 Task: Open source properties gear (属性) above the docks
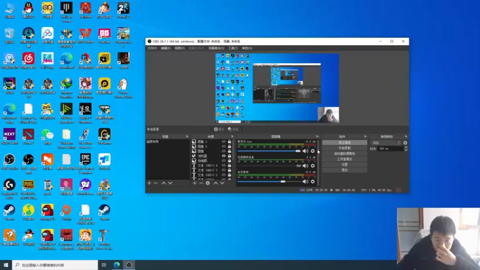[x=219, y=129]
